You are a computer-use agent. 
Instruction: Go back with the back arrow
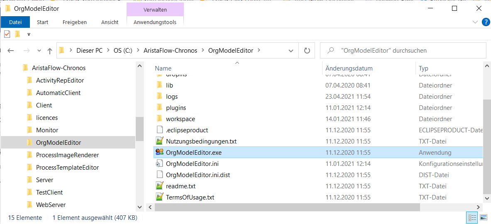[x=11, y=50]
